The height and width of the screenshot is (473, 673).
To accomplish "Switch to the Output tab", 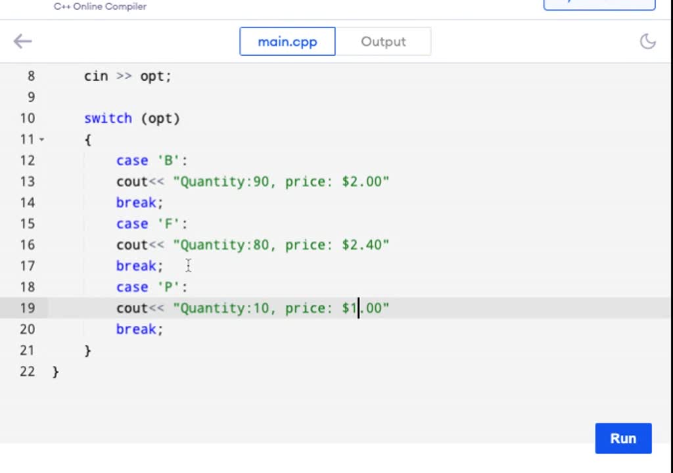I will (383, 41).
